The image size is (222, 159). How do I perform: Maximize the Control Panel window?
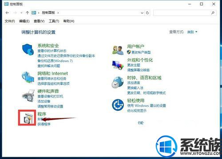pyautogui.click(x=202, y=4)
